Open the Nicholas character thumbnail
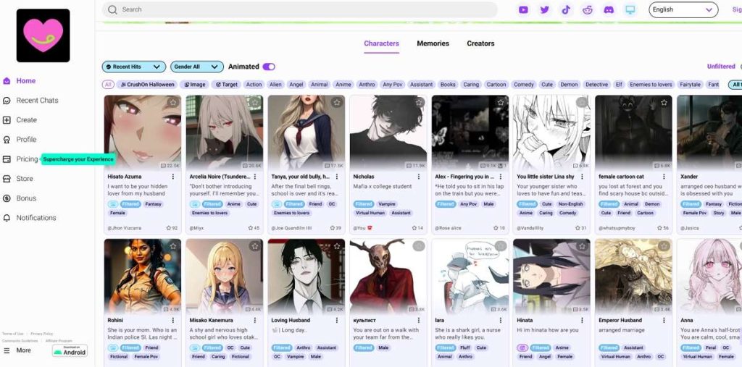The height and width of the screenshot is (367, 742). (388, 132)
